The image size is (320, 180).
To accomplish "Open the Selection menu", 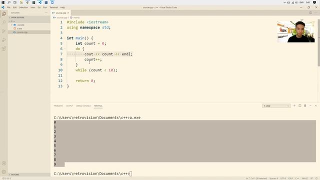I will click(x=23, y=7).
